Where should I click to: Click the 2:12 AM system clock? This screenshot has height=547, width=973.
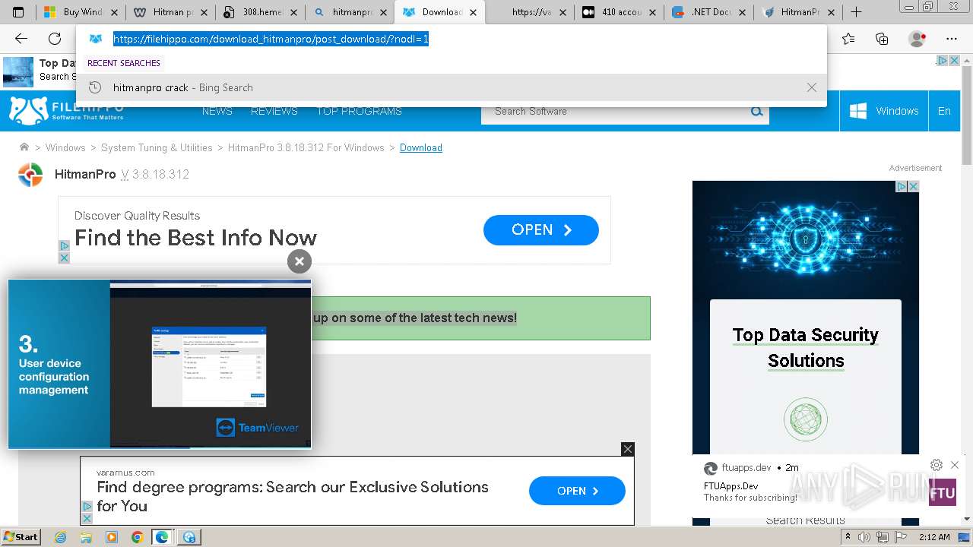coord(934,537)
